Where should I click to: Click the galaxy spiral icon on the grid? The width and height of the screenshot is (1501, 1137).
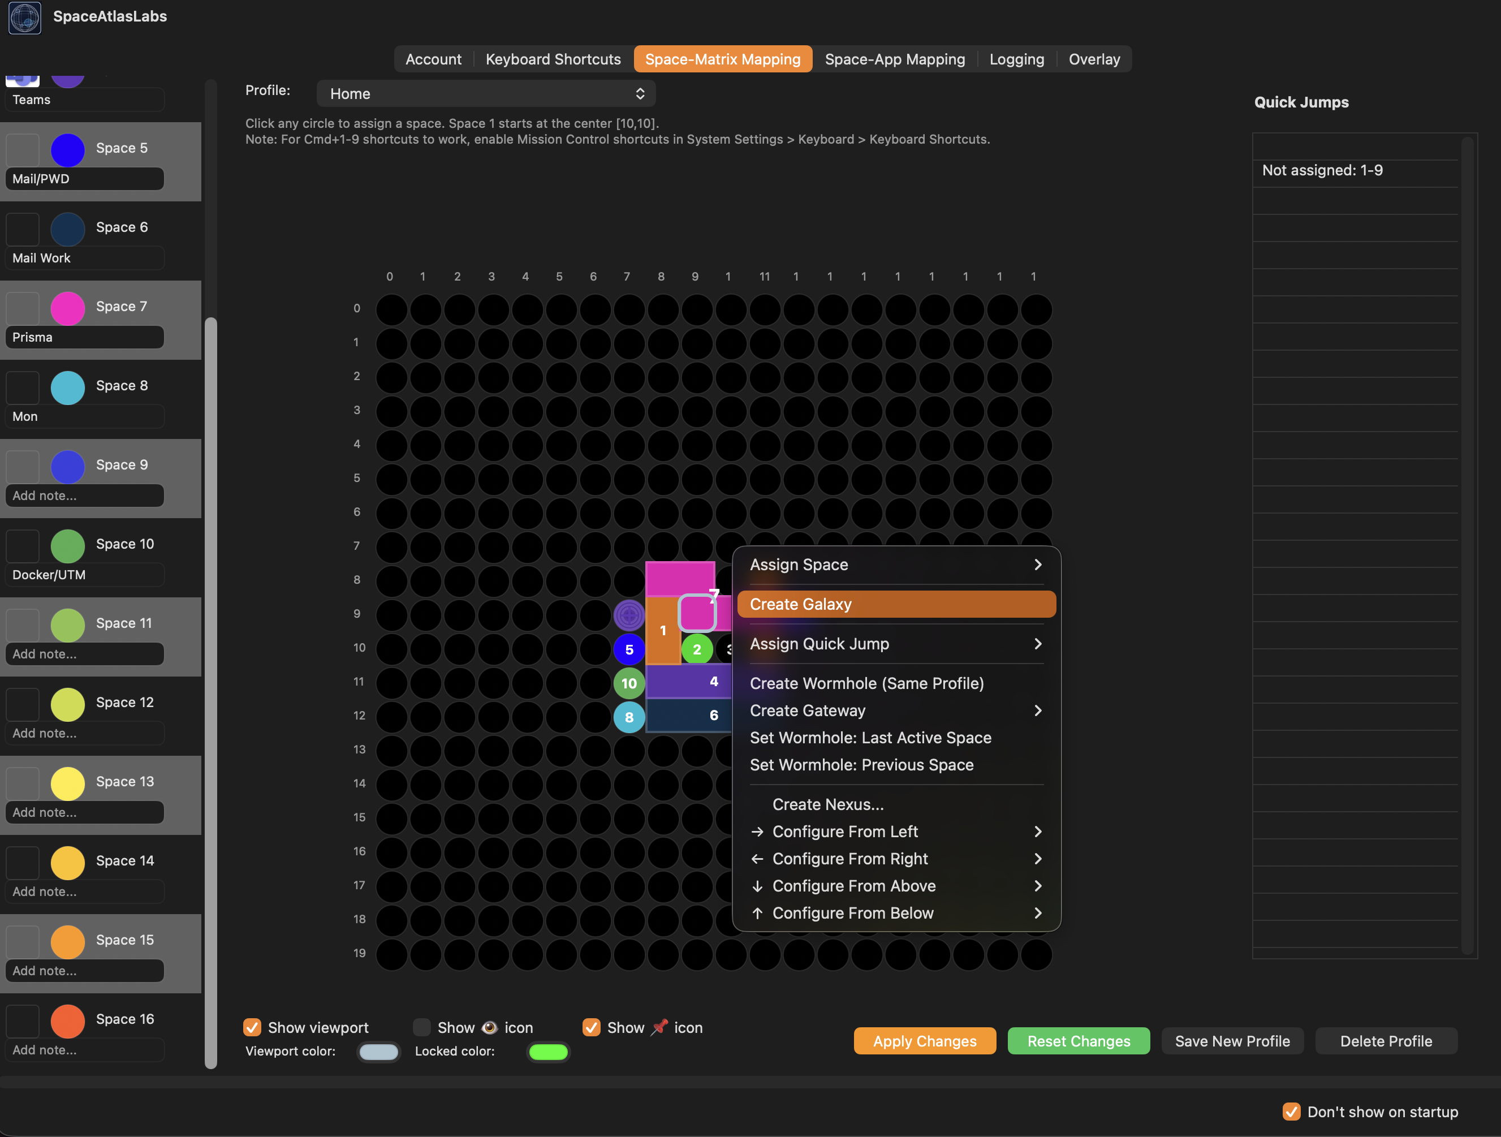(629, 614)
